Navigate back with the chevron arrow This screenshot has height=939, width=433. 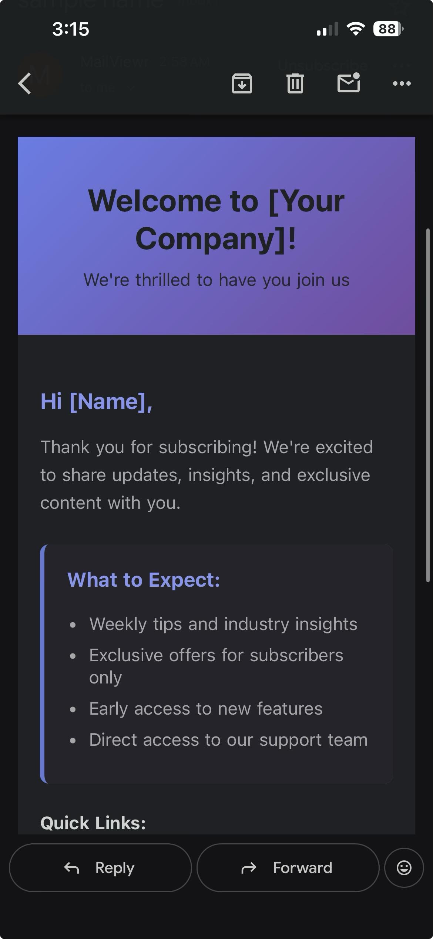24,83
